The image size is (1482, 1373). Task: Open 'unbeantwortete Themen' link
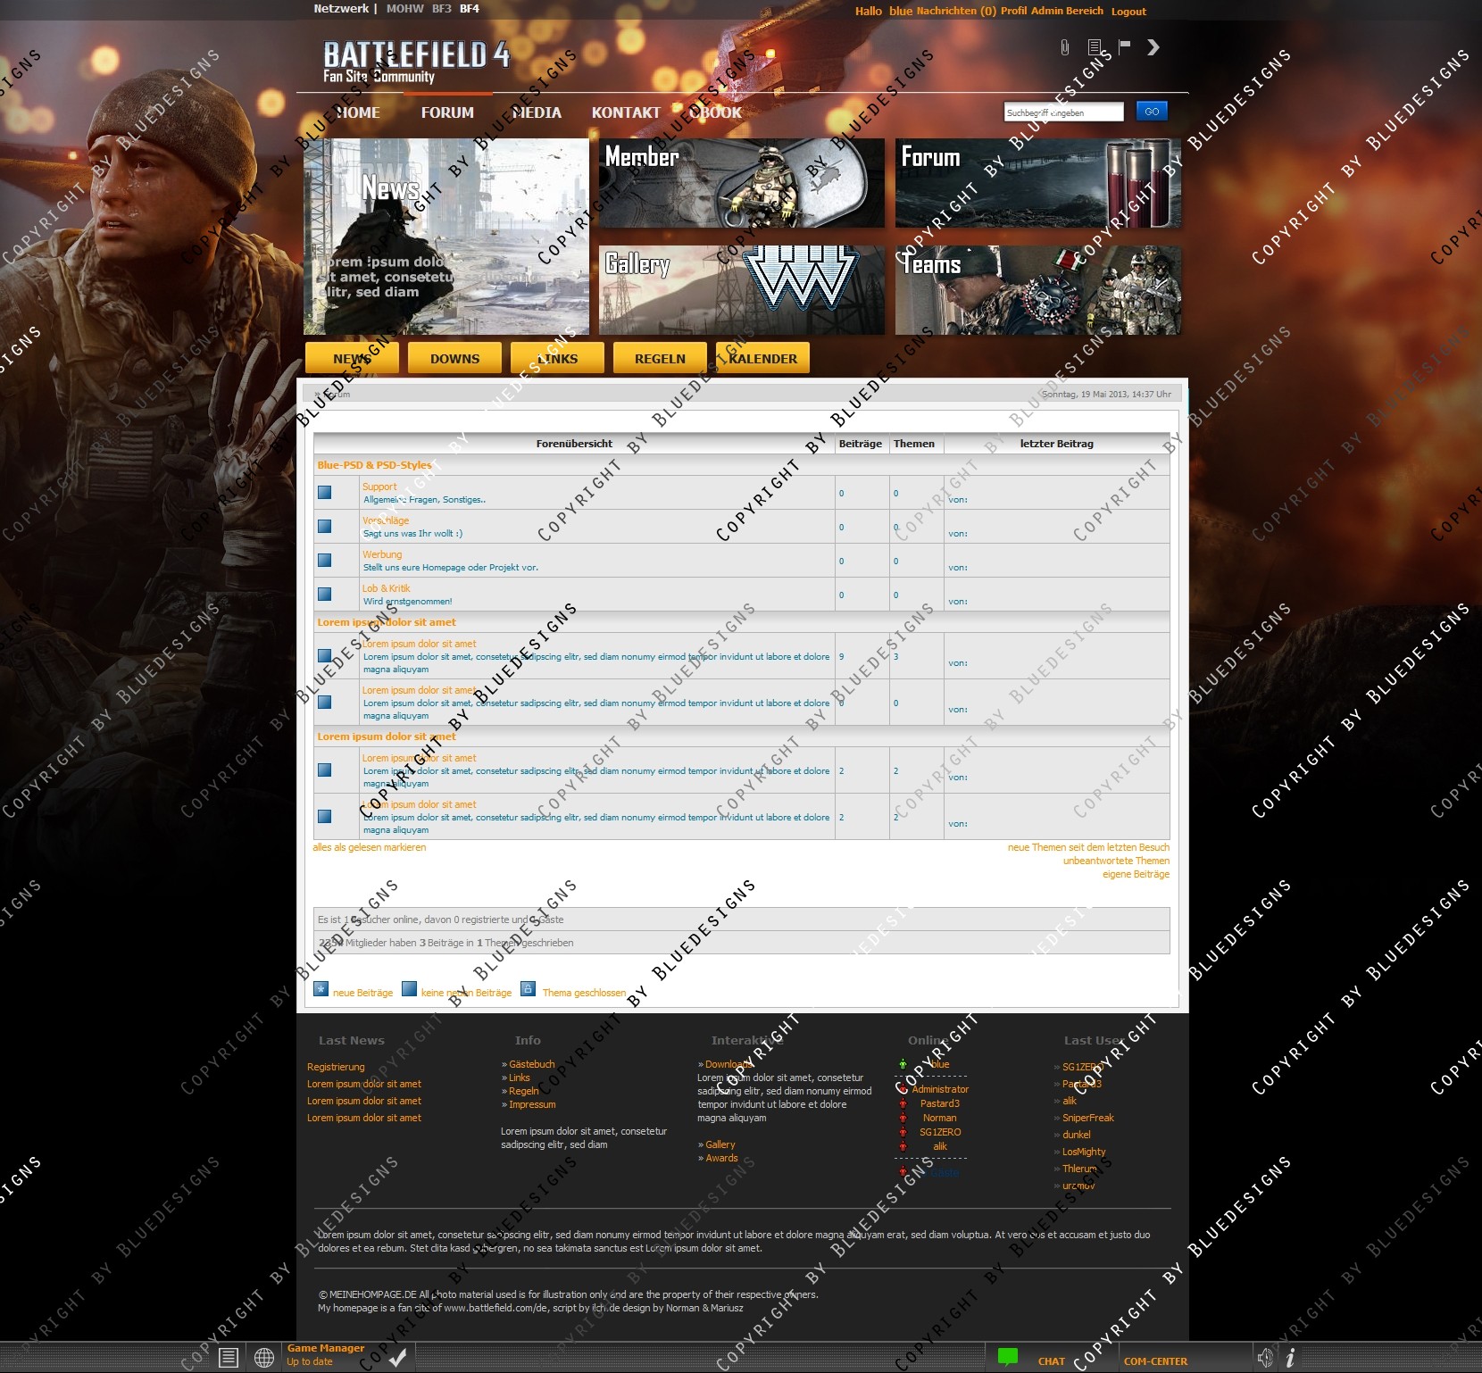(1116, 861)
